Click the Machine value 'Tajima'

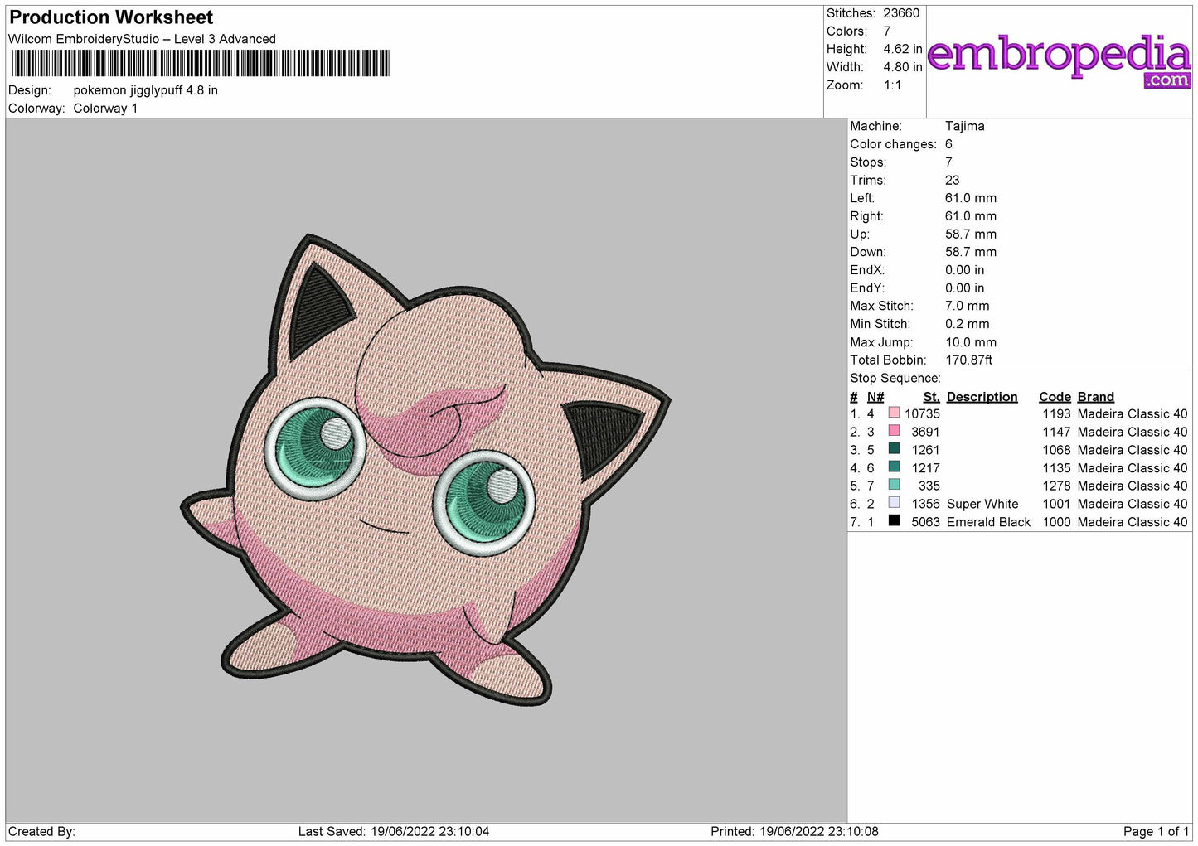(x=965, y=126)
